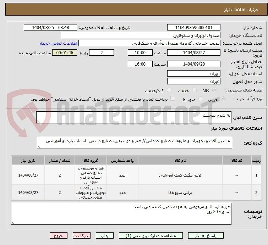
Task: Click the quantity cell of تخته مگنت row
Action: click(60, 175)
